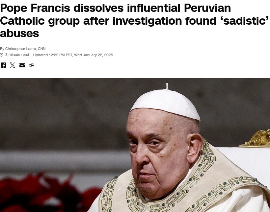270x212 pixels.
Task: Share the article on Facebook
Action: click(x=3, y=65)
